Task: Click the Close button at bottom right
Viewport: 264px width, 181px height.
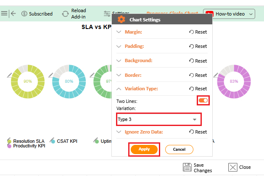Action: tap(240, 167)
